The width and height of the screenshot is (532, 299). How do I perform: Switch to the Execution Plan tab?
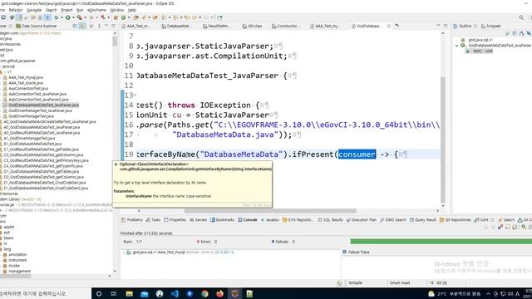click(362, 220)
